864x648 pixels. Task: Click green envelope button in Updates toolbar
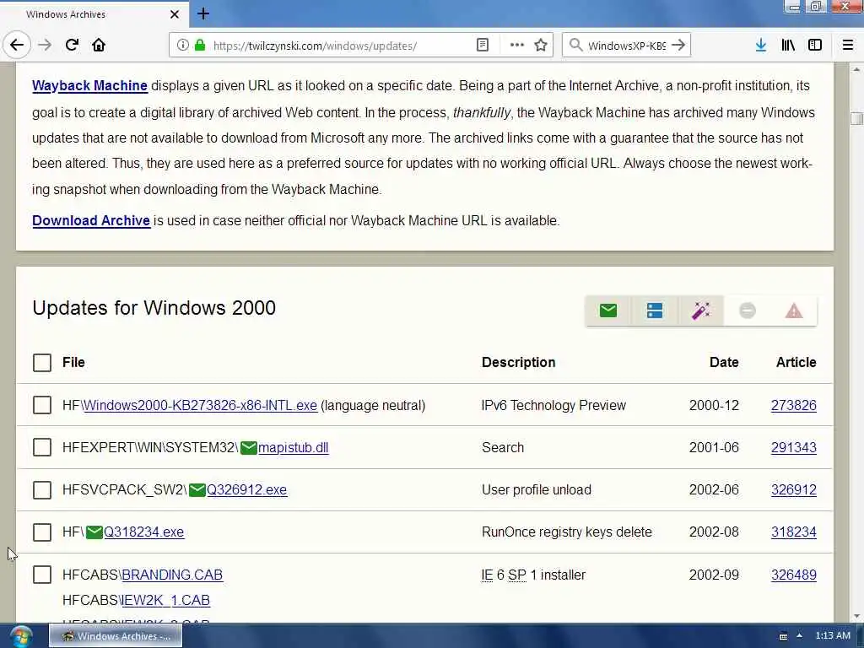608,310
